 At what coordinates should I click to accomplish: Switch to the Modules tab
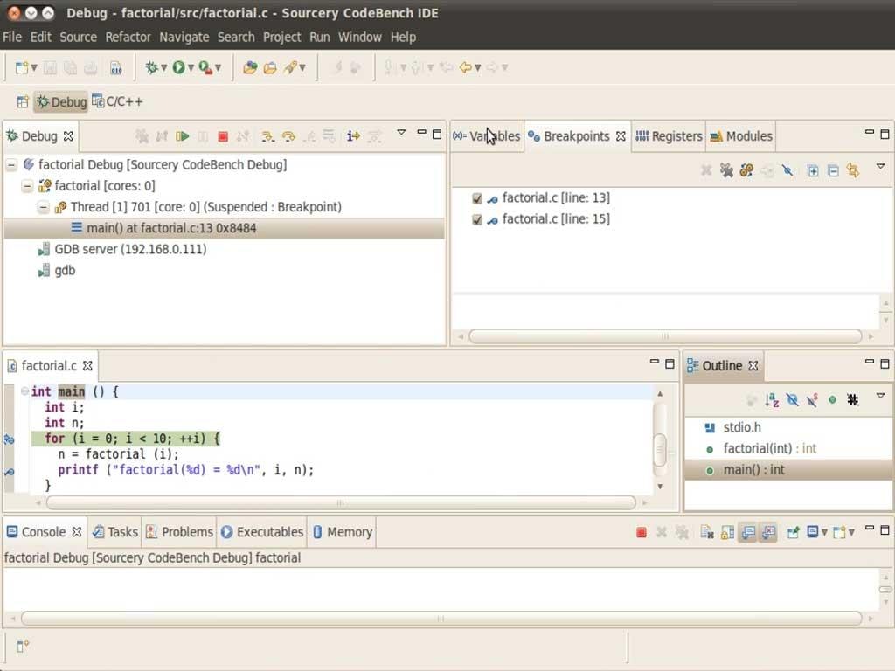[741, 136]
